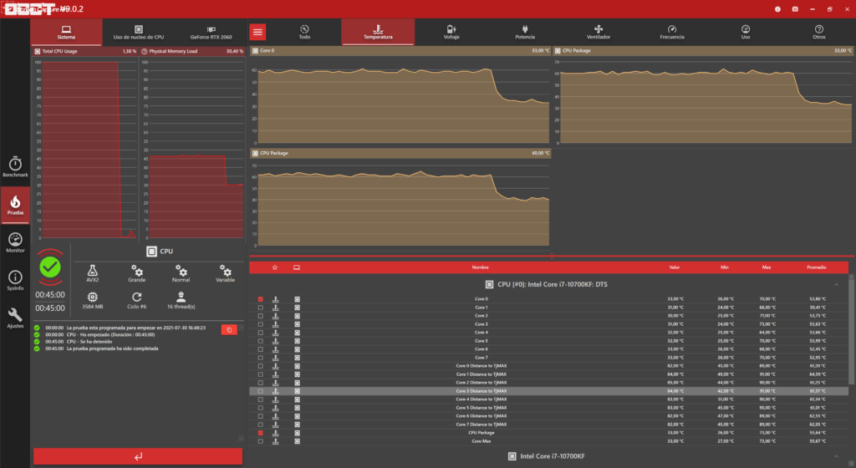856x468 pixels.
Task: Collapse the Intel Core i7-10700KF group at the bottom
Action: point(836,456)
